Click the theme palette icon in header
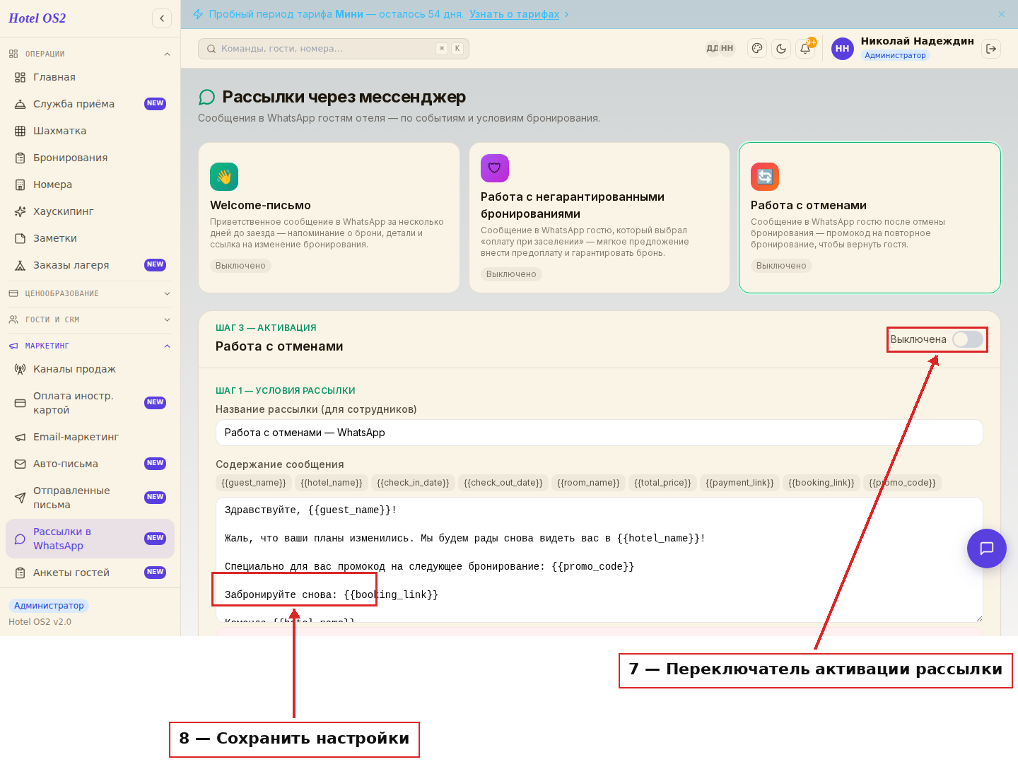1018x774 pixels. [757, 49]
